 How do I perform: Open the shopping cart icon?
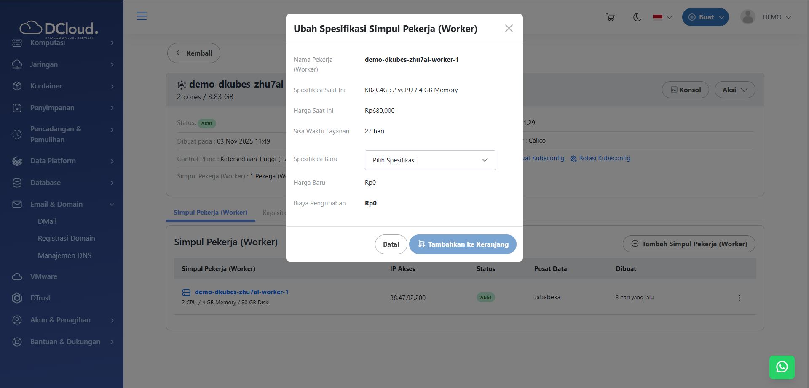coord(610,17)
